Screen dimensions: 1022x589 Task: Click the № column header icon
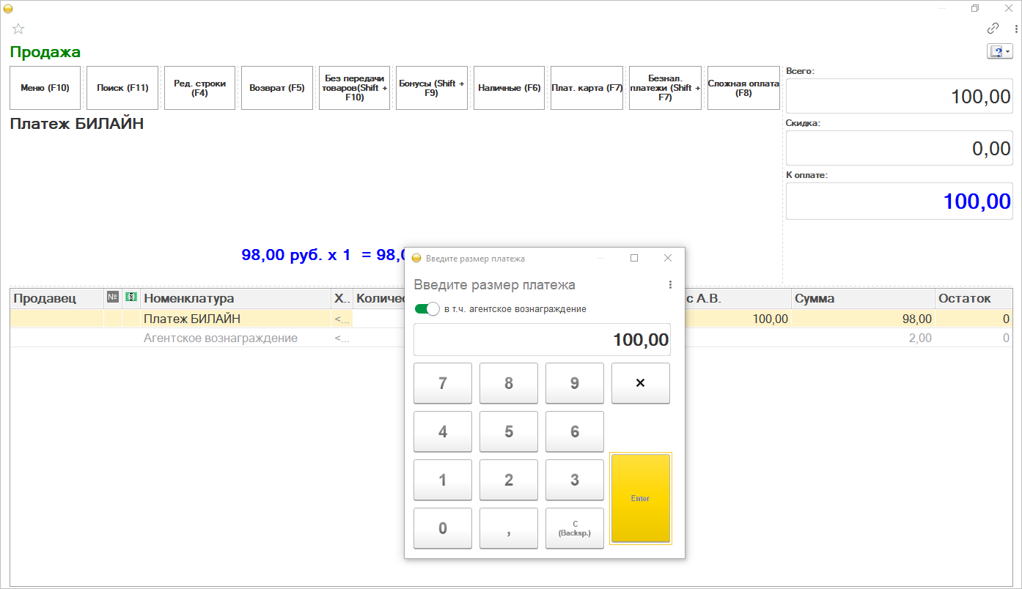click(x=112, y=297)
